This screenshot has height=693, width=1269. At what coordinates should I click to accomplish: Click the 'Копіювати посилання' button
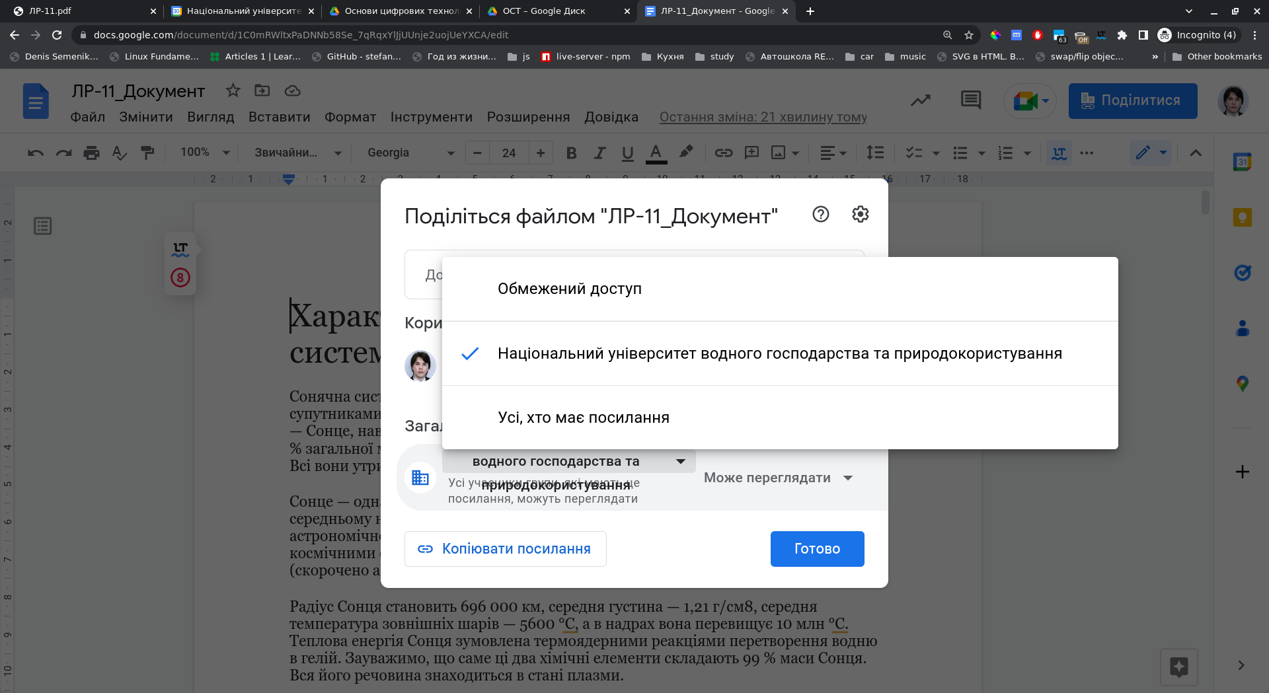(505, 549)
